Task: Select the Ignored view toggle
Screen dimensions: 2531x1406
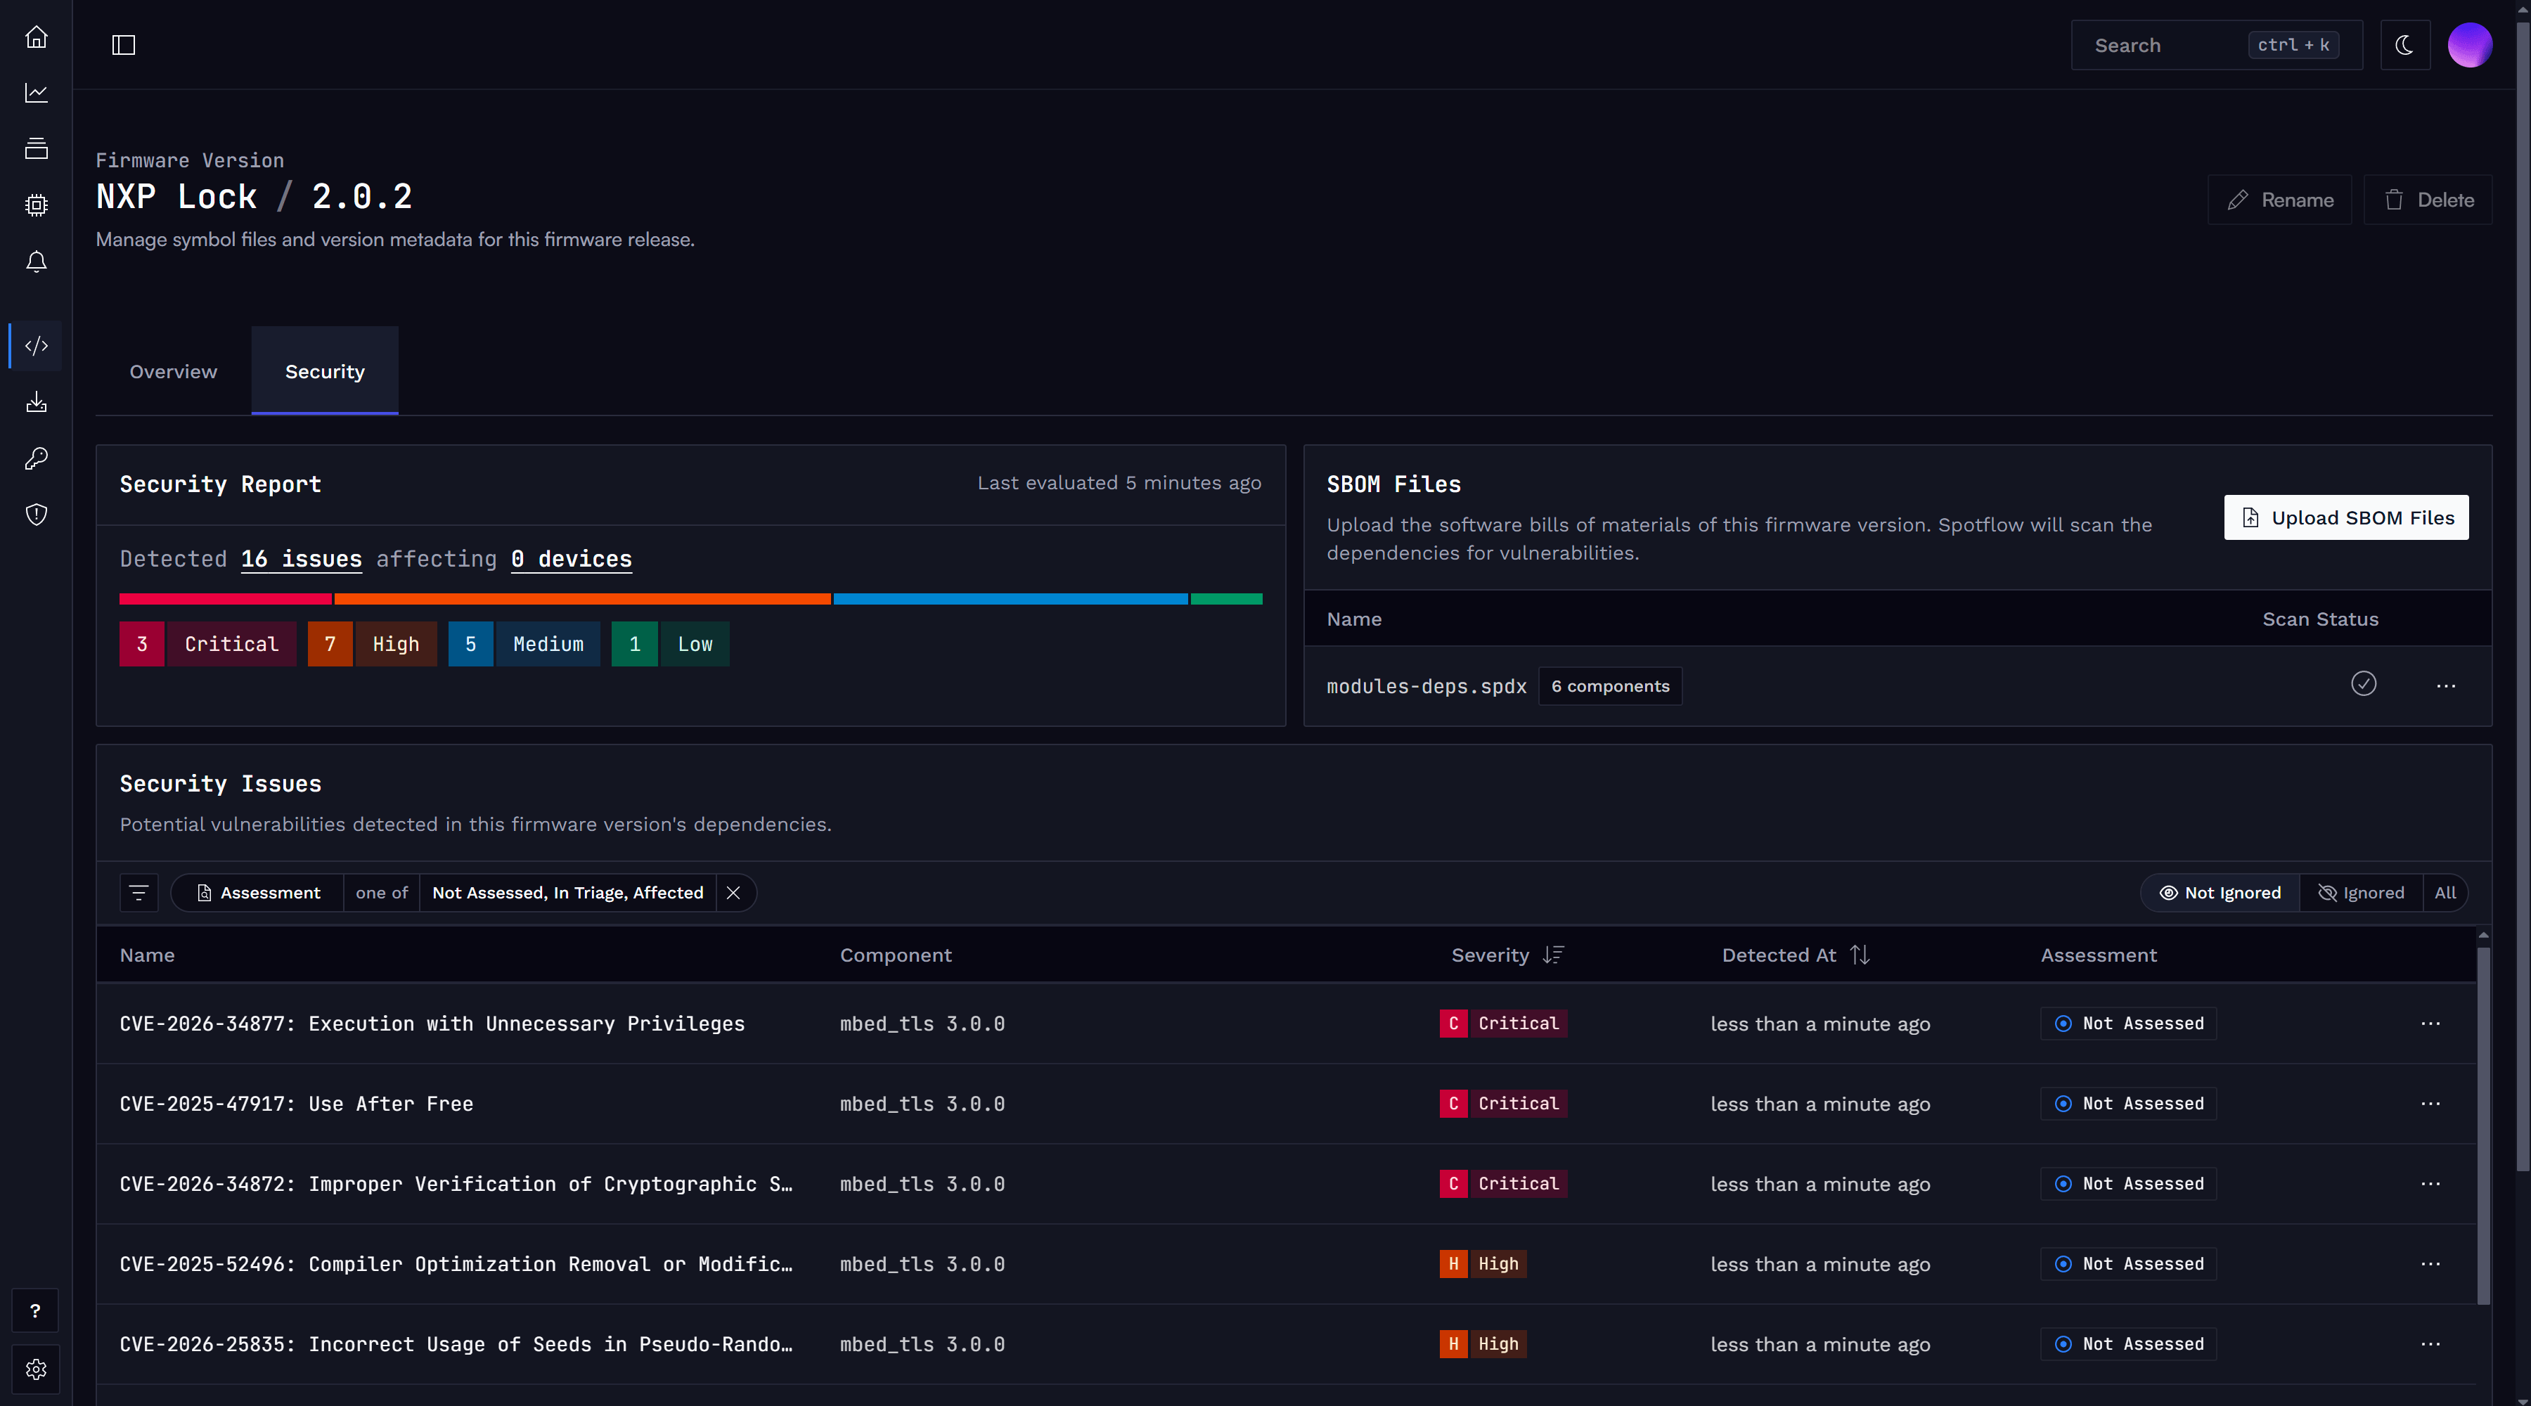Action: [x=2360, y=892]
